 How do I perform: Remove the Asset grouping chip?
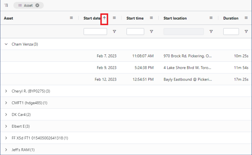[37, 5]
